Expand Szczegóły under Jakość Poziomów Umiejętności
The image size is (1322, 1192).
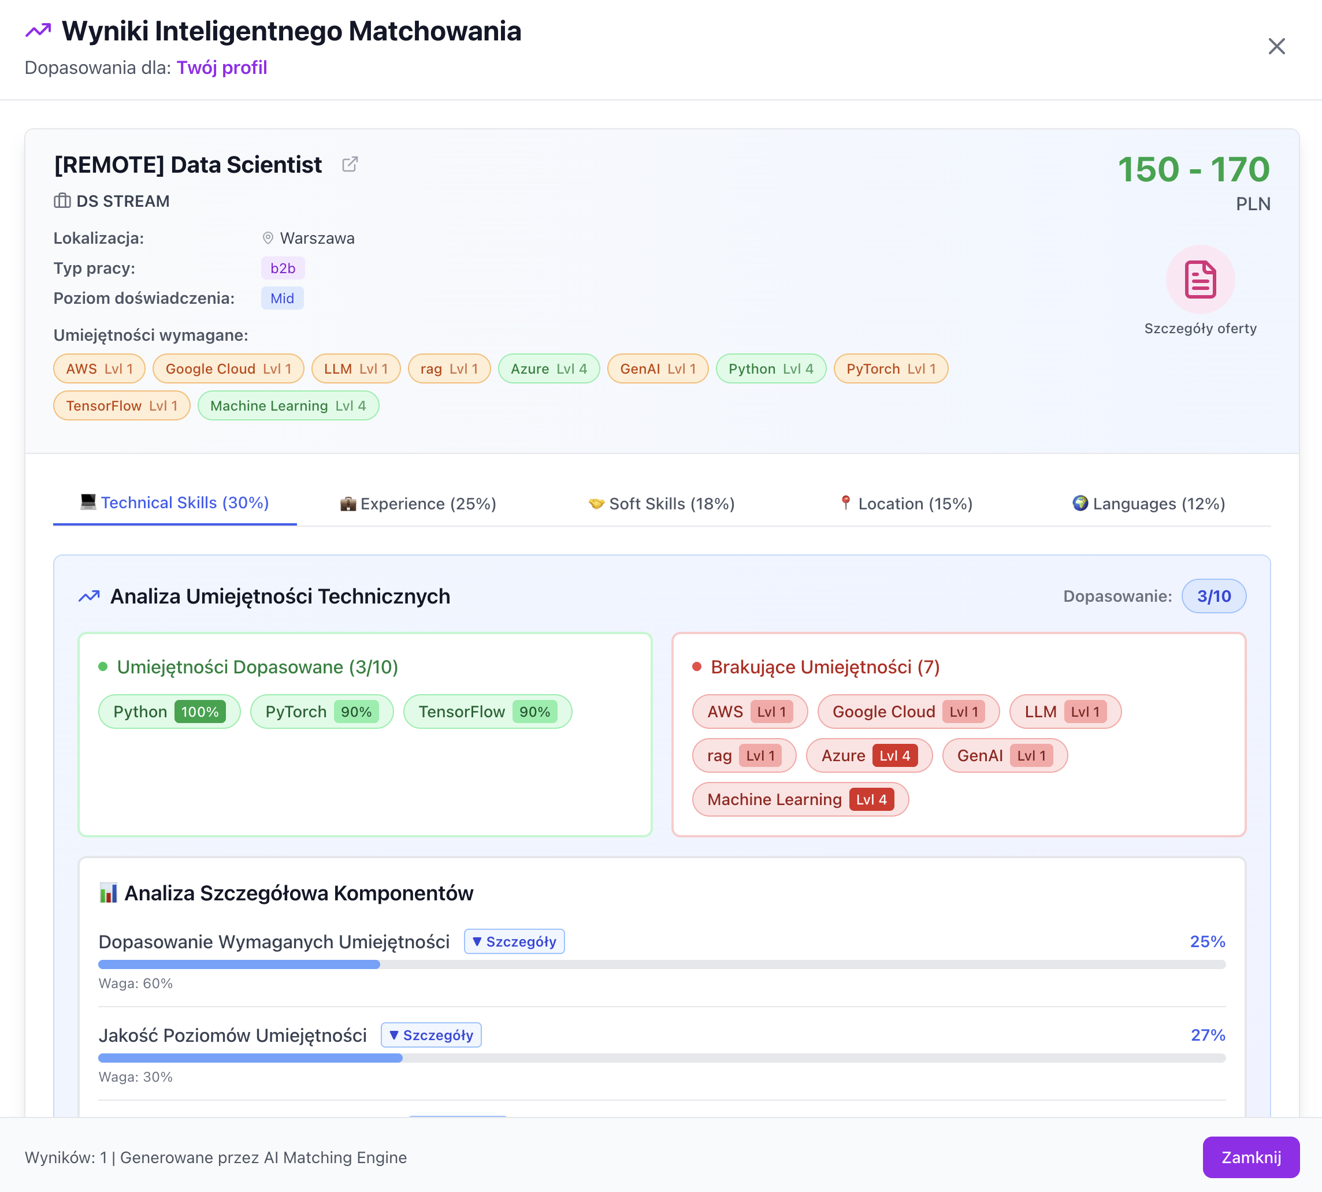click(431, 1035)
